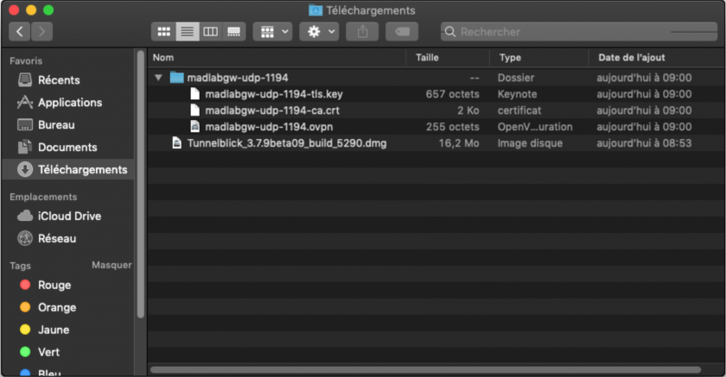Select the Jaune tag color dot
Viewport: 726px width, 377px height.
click(25, 330)
